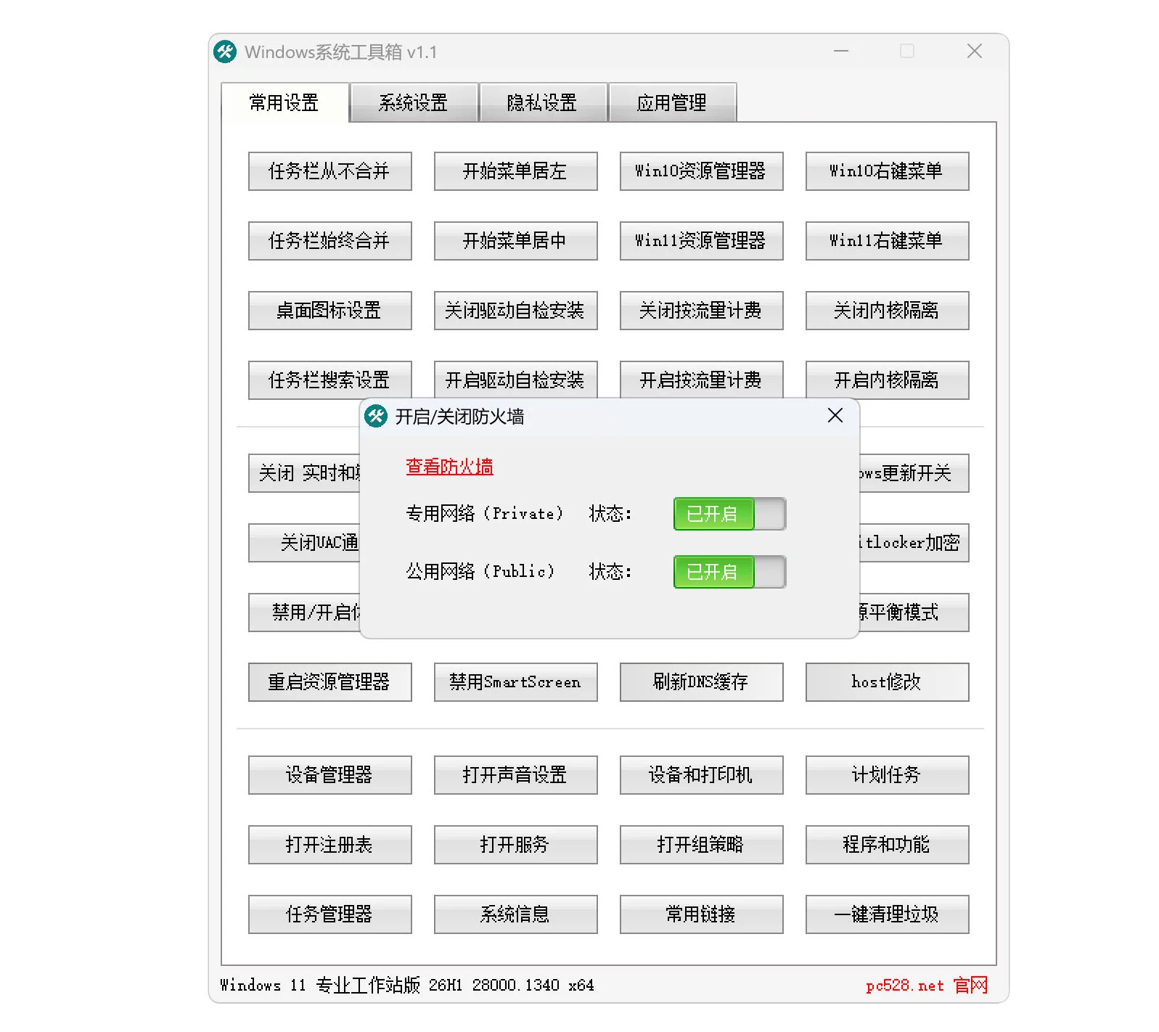Viewport: 1159px width, 1032px height.
Task: Click the partially hidden 关闭UAC button
Action: click(304, 543)
